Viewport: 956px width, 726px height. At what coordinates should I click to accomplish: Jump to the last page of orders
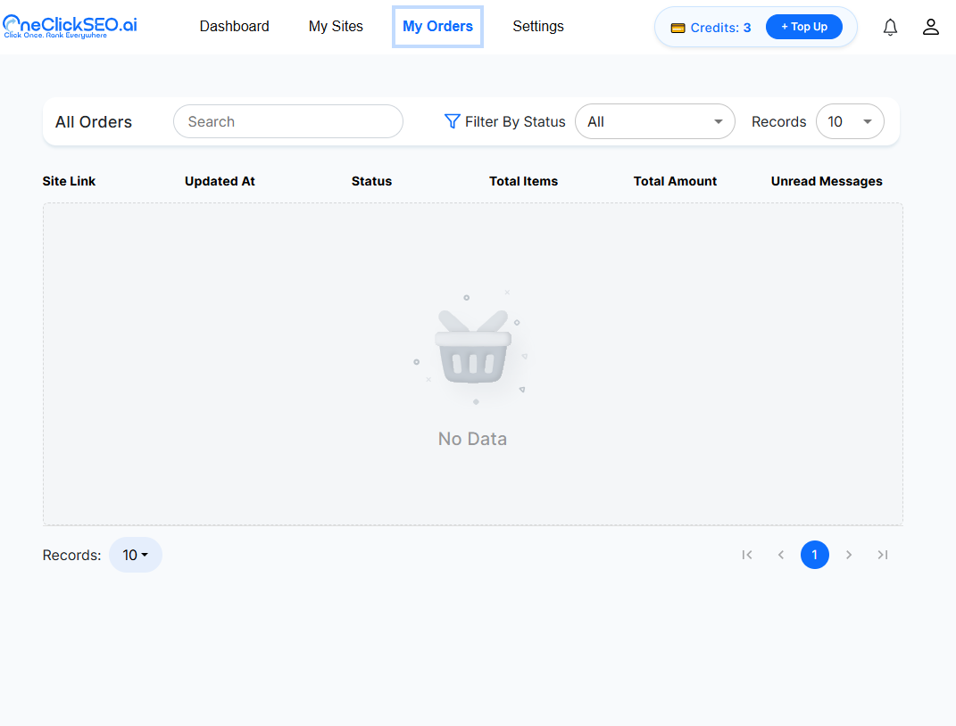coord(882,555)
